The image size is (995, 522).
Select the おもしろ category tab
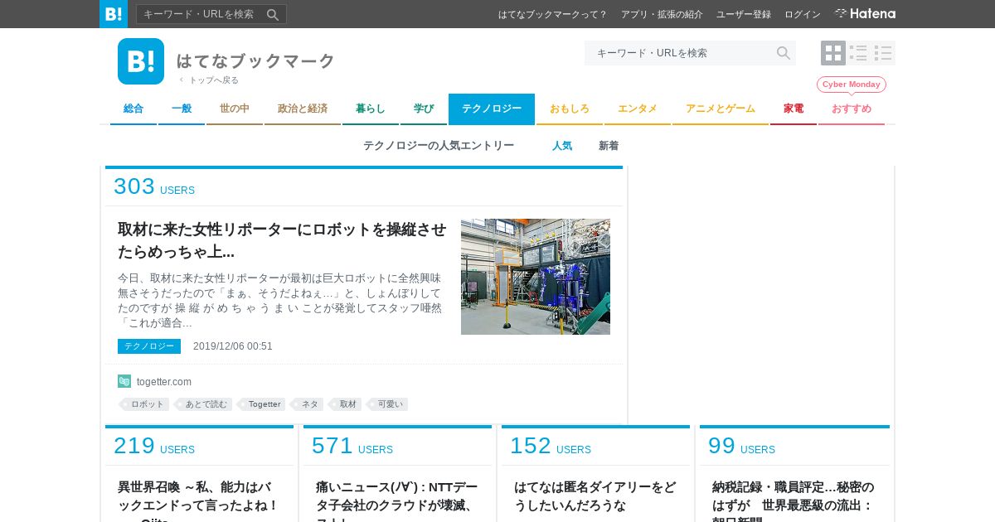coord(570,109)
